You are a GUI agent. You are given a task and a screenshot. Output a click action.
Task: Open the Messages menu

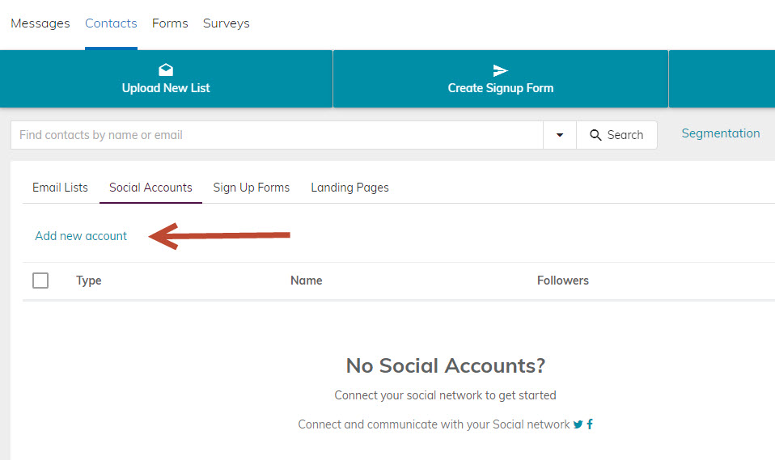[x=40, y=23]
